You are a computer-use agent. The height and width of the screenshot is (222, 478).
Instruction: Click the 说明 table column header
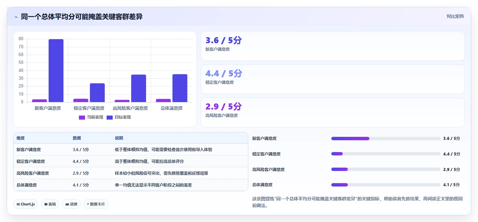pyautogui.click(x=119, y=138)
